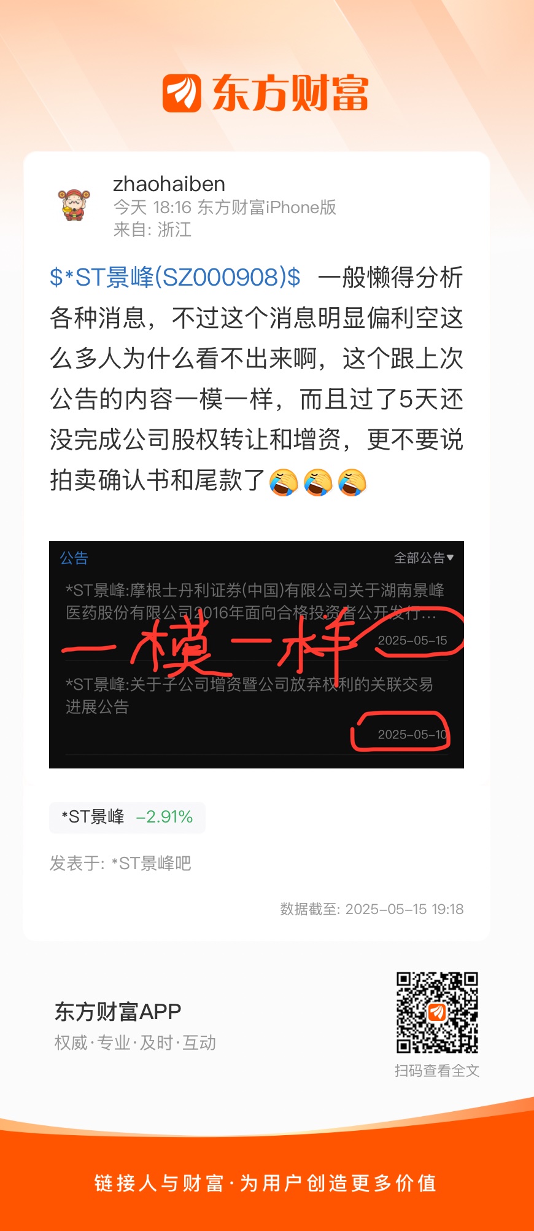The width and height of the screenshot is (534, 1231).
Task: Tap the QR code to view full text
Action: coord(437,1013)
